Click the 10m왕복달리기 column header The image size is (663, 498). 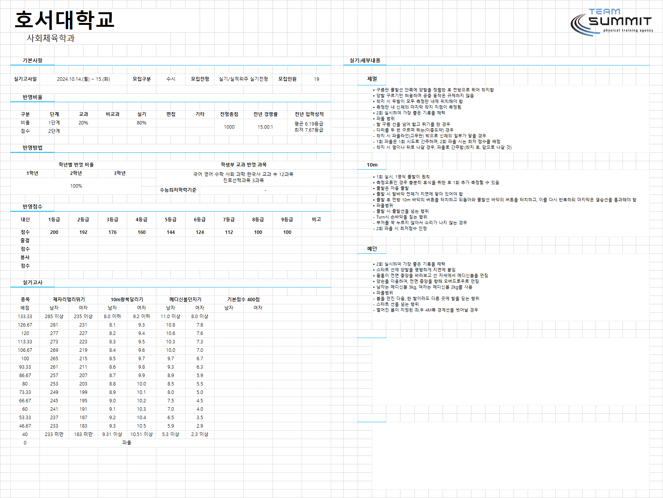127,300
